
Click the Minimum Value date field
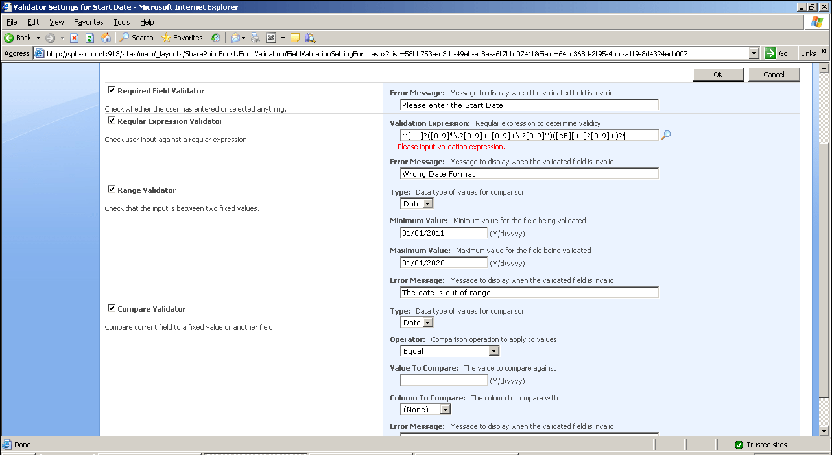tap(444, 233)
